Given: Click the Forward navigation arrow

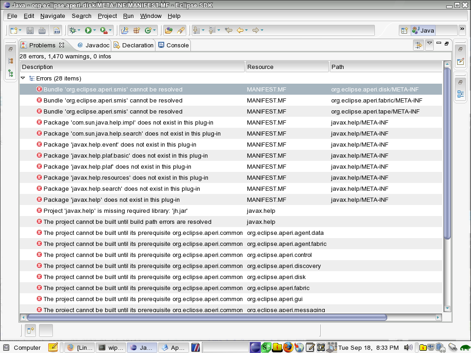Looking at the screenshot, I should (256, 30).
